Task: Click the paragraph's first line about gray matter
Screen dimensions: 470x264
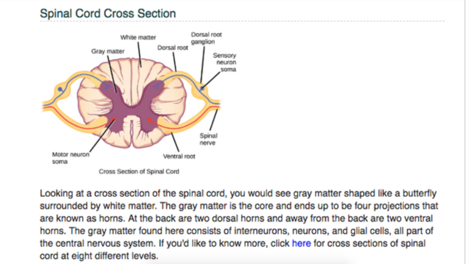Action: [x=238, y=193]
